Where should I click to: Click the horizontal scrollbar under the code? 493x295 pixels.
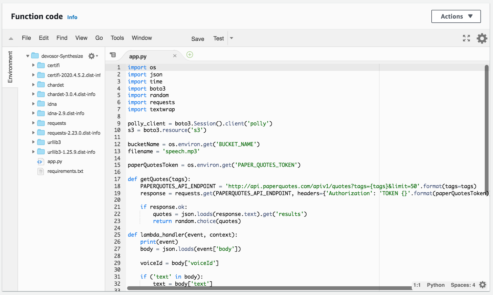269,288
